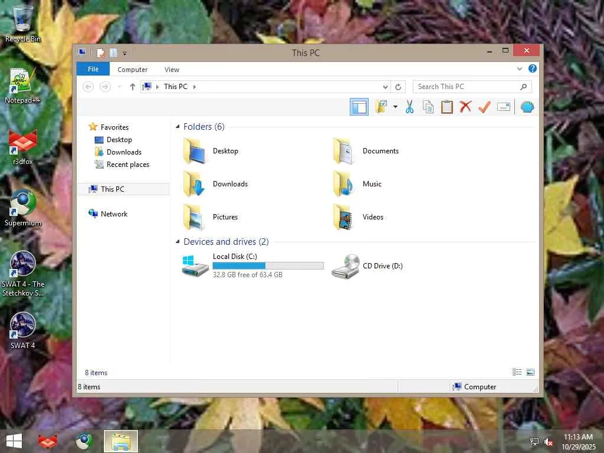604x453 pixels.
Task: Expand the arrow before This PC breadcrumb
Action: pyautogui.click(x=157, y=87)
